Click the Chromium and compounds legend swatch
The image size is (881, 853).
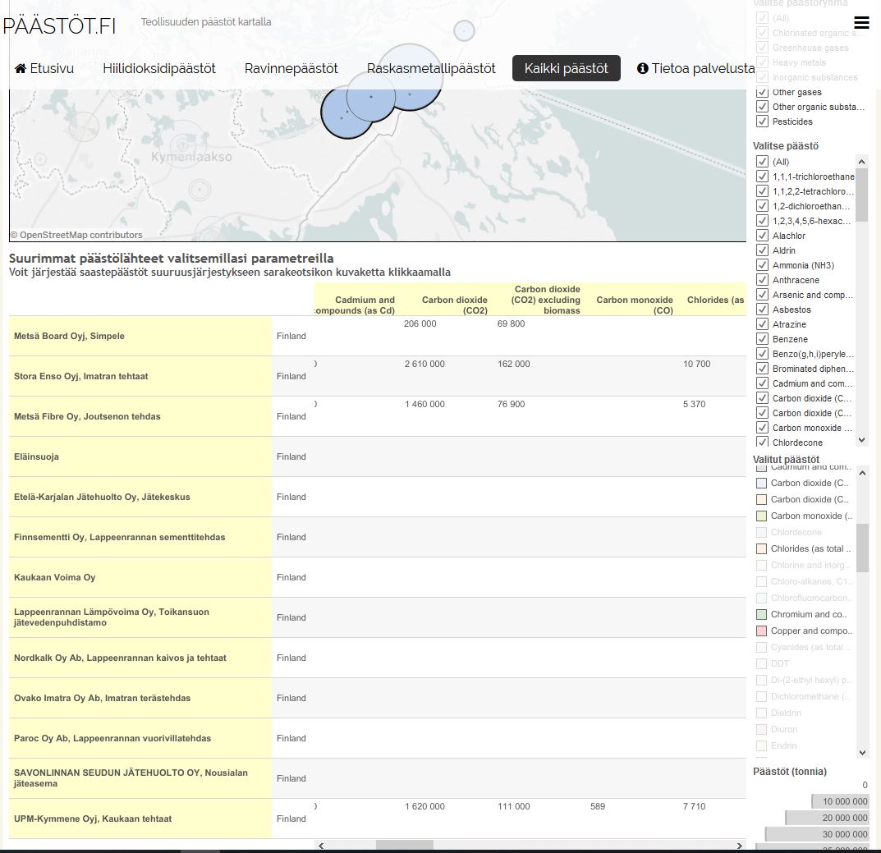coord(761,614)
